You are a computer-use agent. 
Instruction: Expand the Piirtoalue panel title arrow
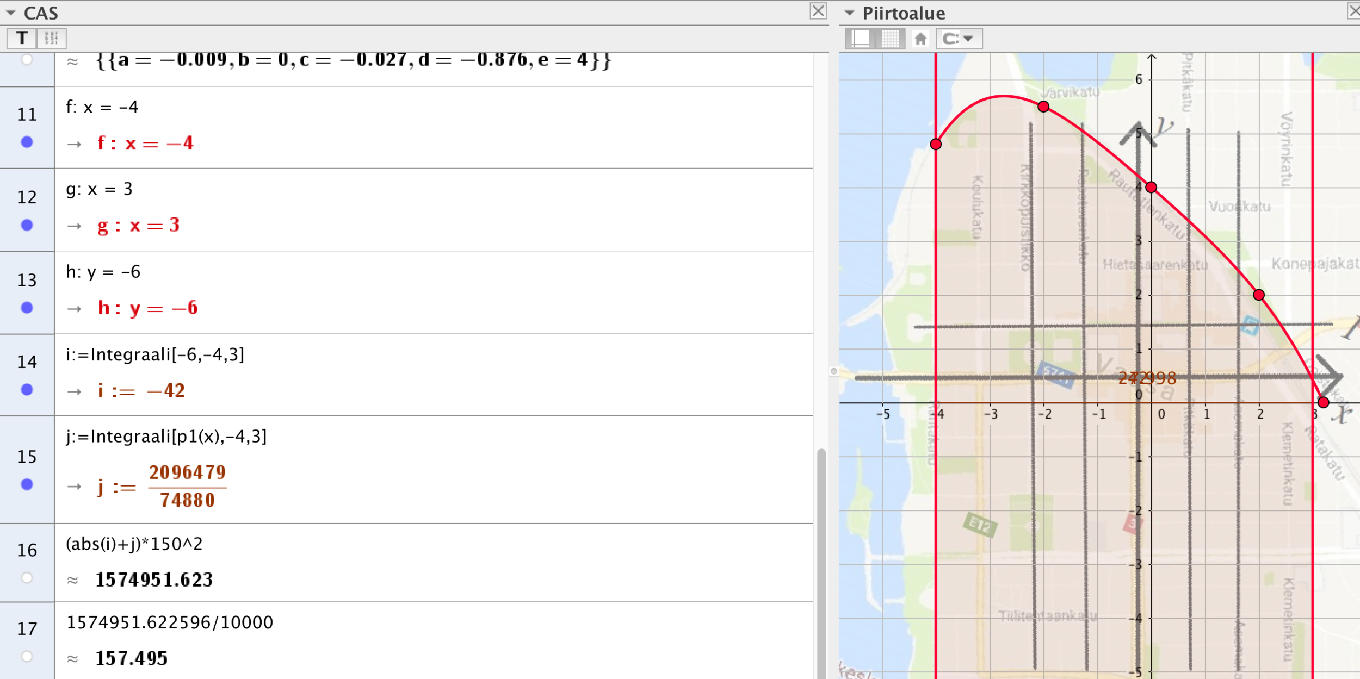coord(849,13)
